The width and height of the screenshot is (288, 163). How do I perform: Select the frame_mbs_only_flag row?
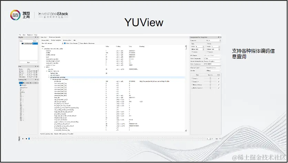point(113,128)
